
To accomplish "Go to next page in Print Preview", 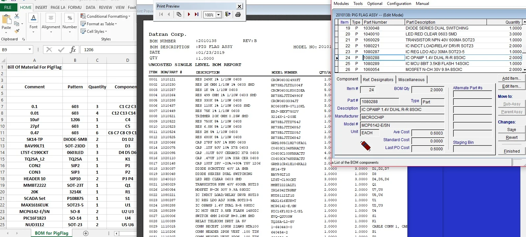I will [189, 14].
